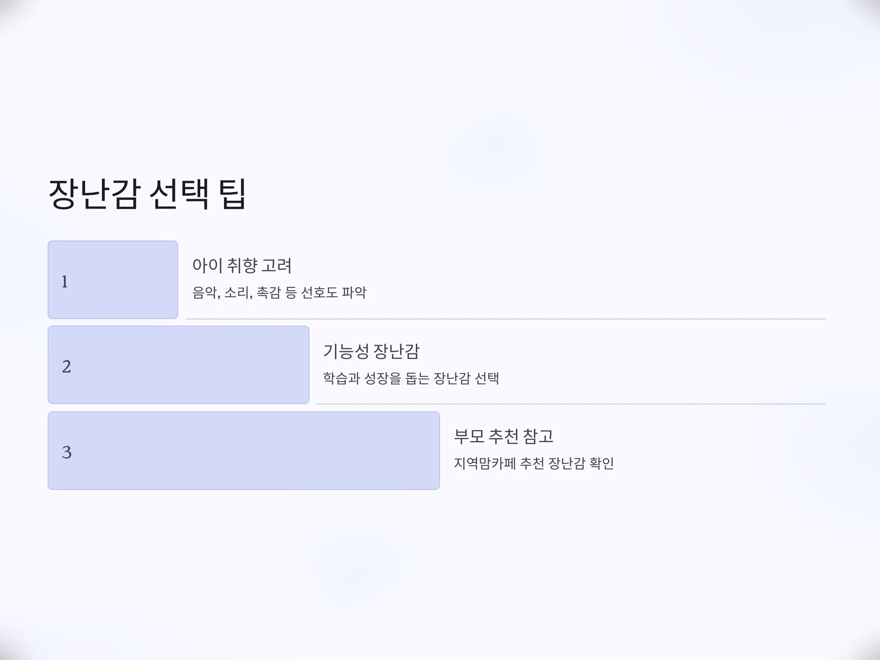This screenshot has width=880, height=660.
Task: Click the word 장난감 in the slide title
Action: [x=95, y=194]
